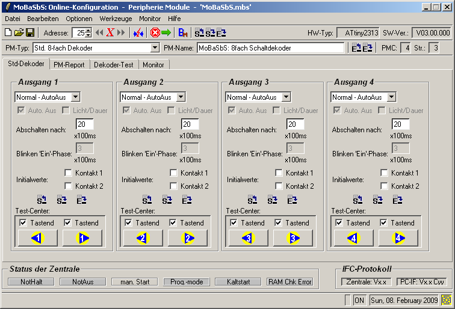Switch to the Dekoder-Test tab
This screenshot has width=455, height=309.
[114, 65]
